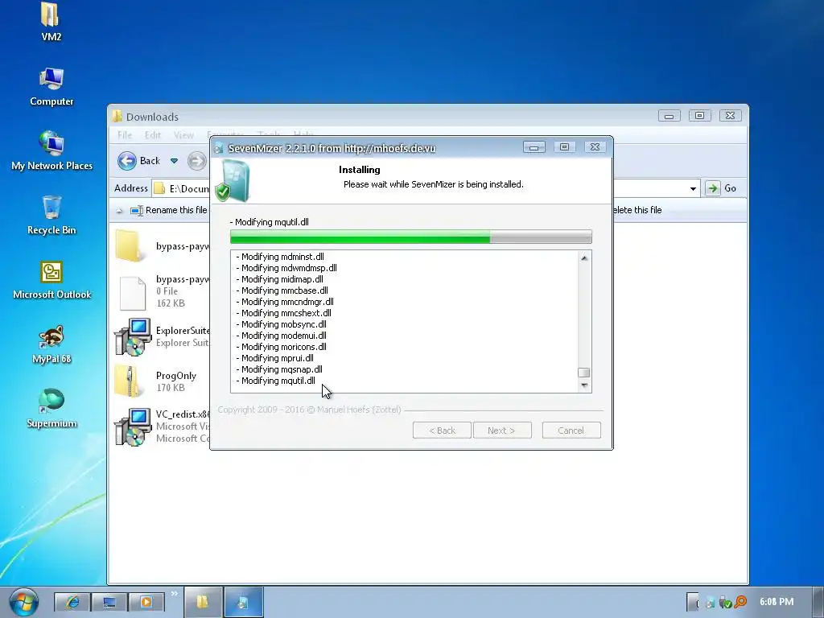
Task: Select the 162 KB bypass-payw file
Action: coord(162,291)
